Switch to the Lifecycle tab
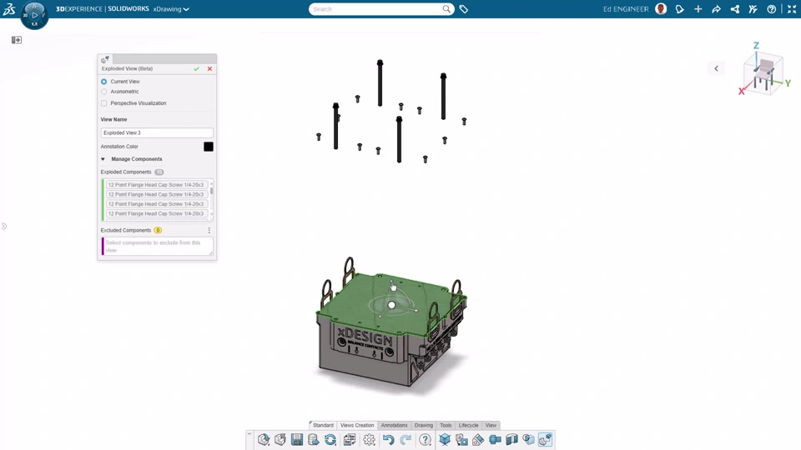The height and width of the screenshot is (450, 801). [468, 425]
